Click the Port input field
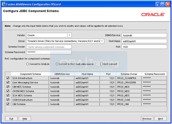Screen dimensions: 172x124 pyautogui.click(x=144, y=47)
